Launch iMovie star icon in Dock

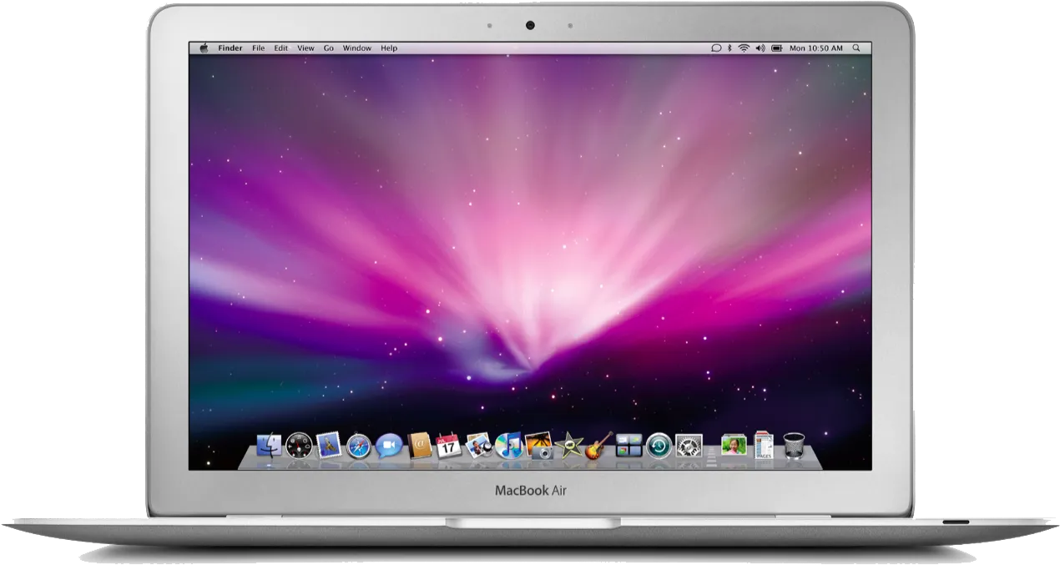[568, 446]
